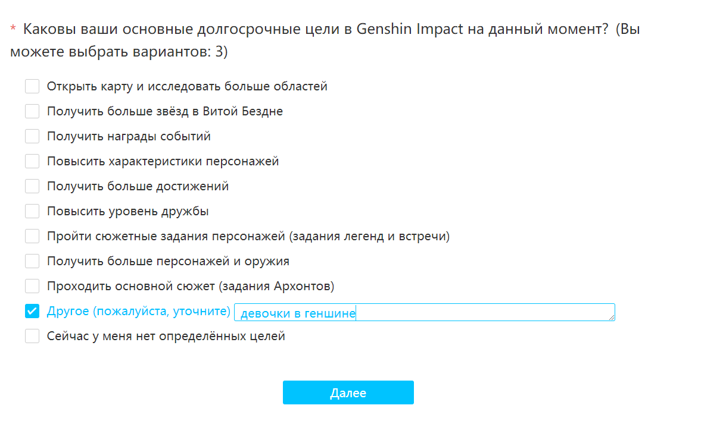This screenshot has width=726, height=424.
Task: Enable 'Проходить основной сюжет' checkbox
Action: [32, 287]
